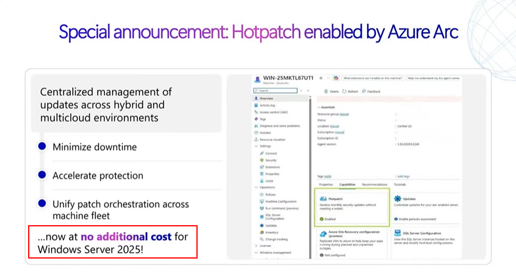Click the 'no additional cost' highlighted text
Image resolution: width=516 pixels, height=272 pixels.
tap(126, 236)
